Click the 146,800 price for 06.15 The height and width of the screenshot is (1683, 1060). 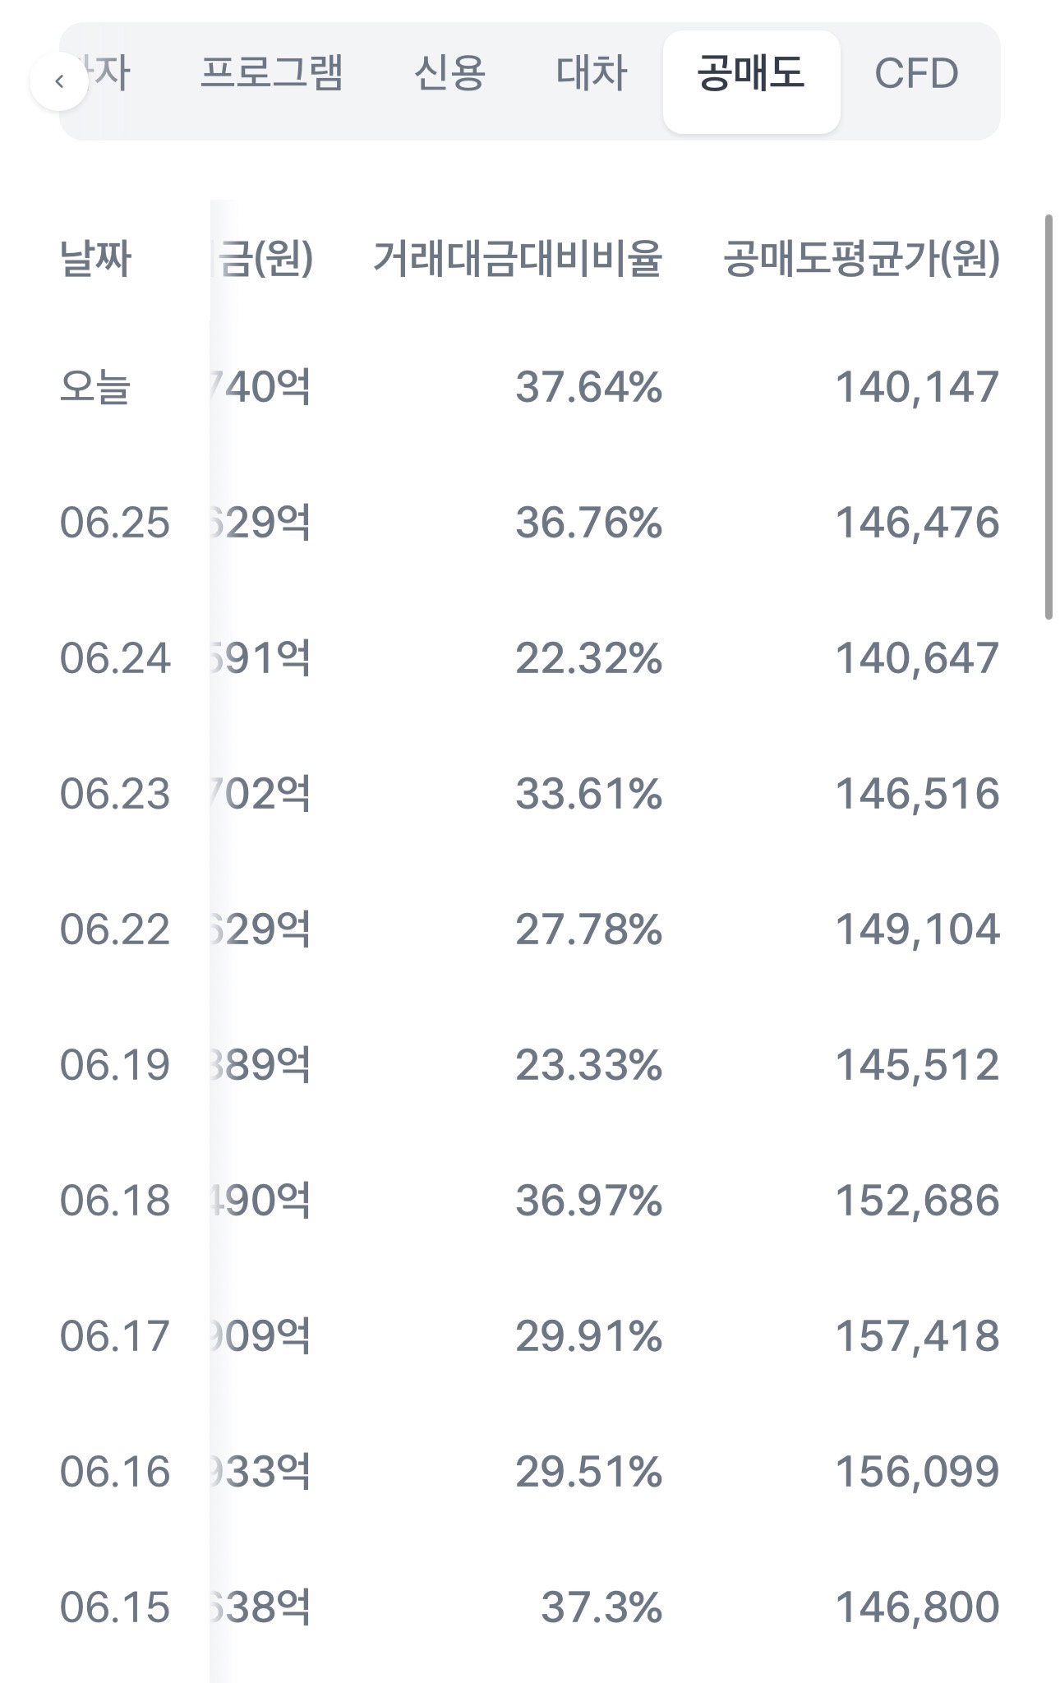pos(918,1607)
